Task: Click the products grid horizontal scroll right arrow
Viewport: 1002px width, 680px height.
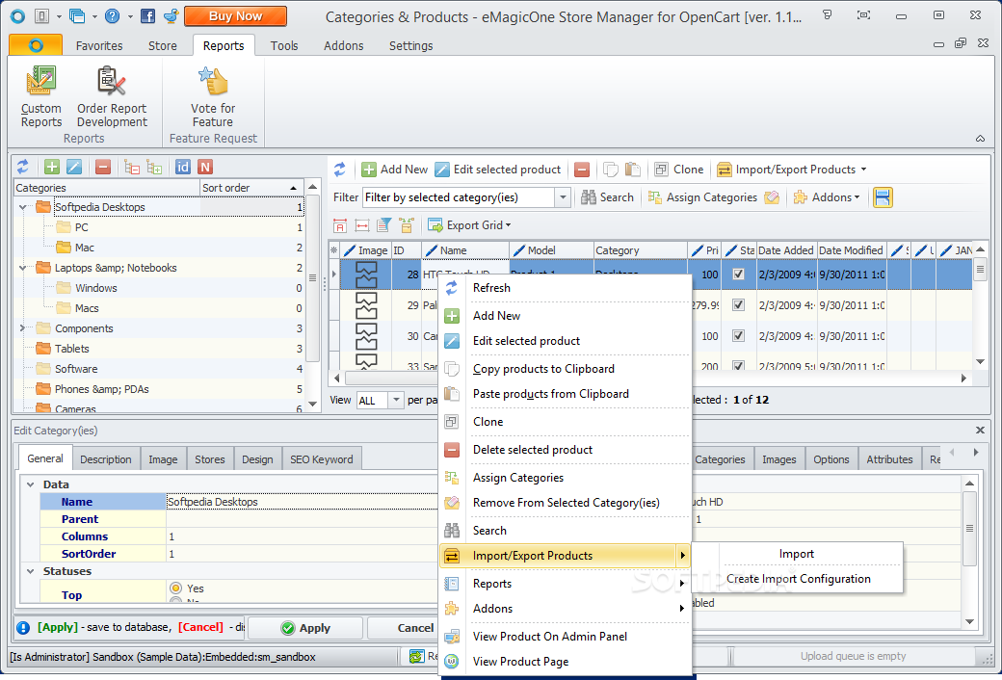Action: pos(963,379)
